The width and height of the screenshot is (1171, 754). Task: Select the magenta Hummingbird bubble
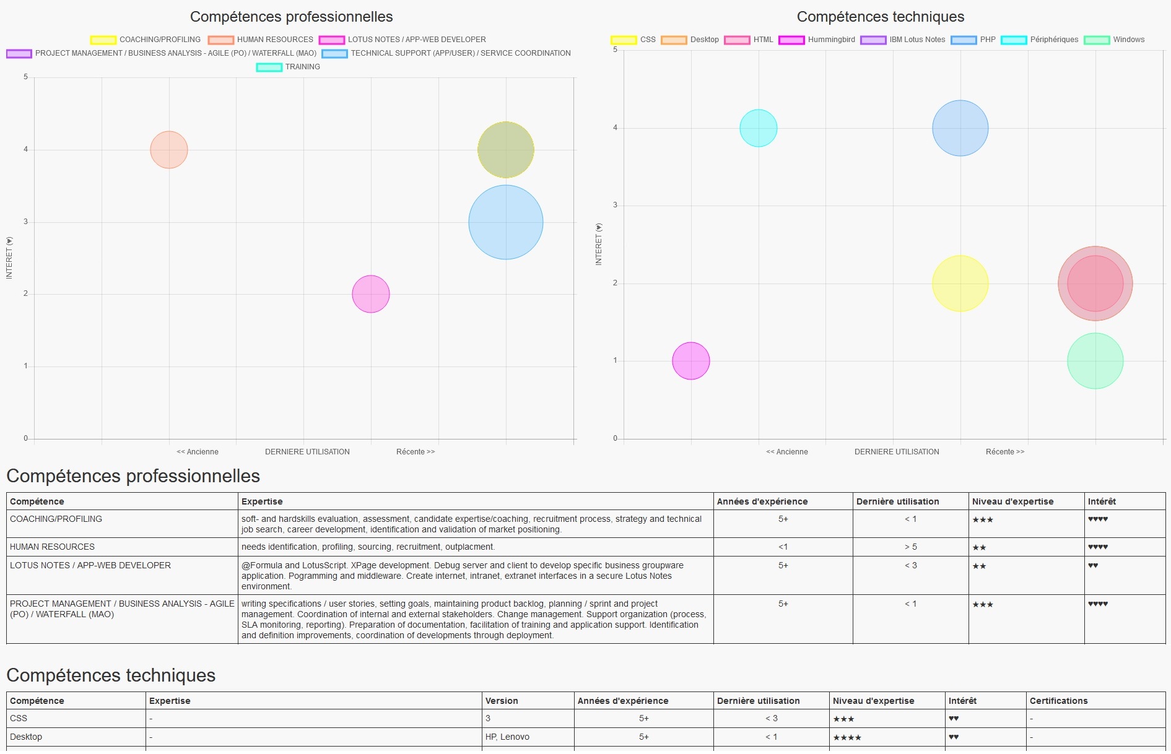point(691,361)
